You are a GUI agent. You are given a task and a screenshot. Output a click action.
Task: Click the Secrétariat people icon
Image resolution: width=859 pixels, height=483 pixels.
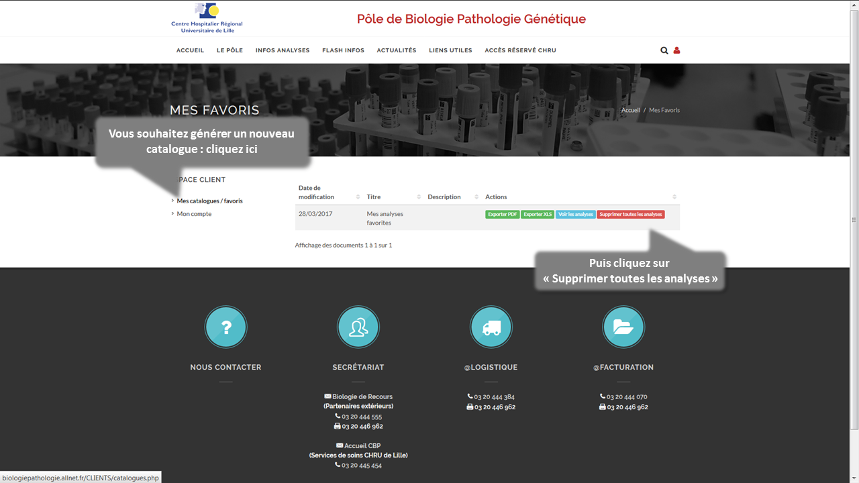pos(358,327)
